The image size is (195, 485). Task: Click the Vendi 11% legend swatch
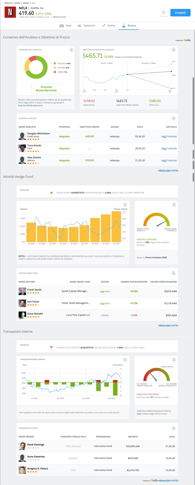tap(55, 72)
